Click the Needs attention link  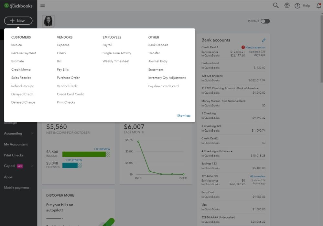[x=255, y=48]
